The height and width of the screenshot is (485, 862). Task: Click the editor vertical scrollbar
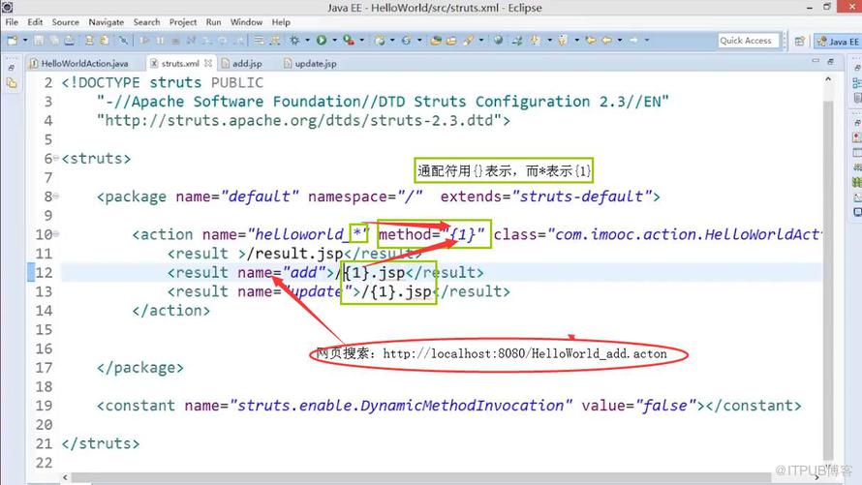[828, 279]
